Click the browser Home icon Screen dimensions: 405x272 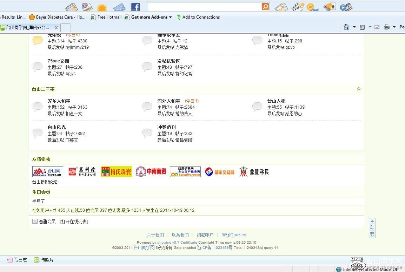tap(346, 27)
